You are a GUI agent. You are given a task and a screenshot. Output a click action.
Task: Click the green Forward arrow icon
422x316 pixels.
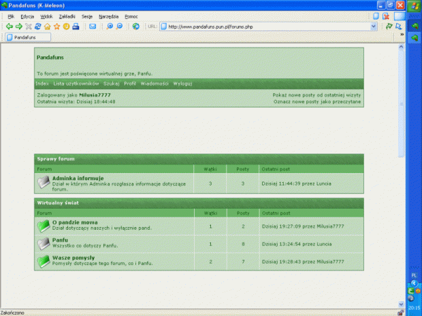click(18, 27)
